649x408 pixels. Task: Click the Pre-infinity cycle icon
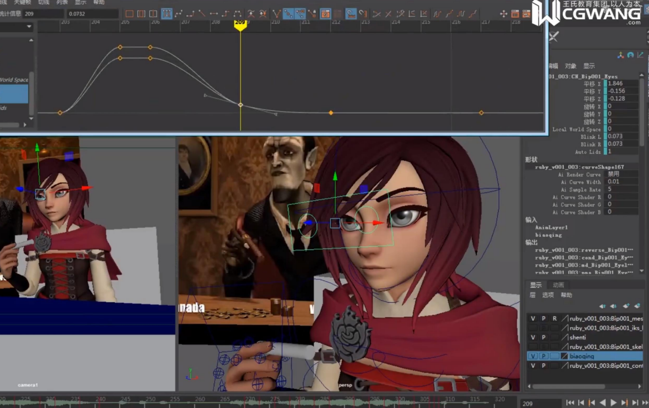tap(437, 14)
